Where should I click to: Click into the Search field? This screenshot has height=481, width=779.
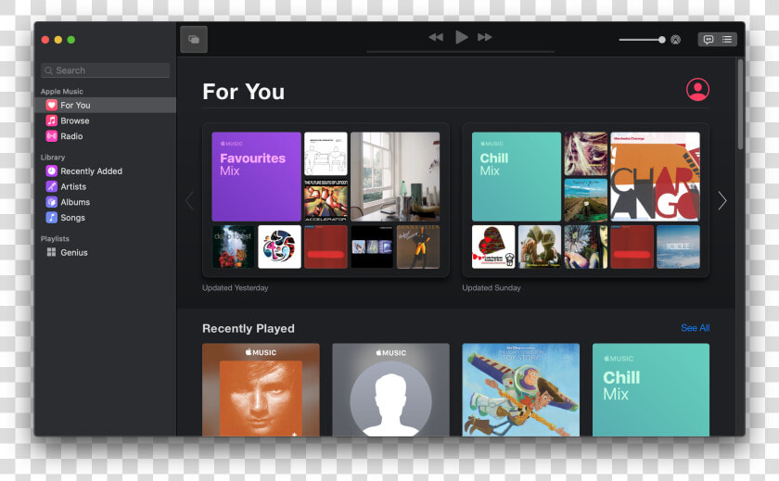point(106,70)
